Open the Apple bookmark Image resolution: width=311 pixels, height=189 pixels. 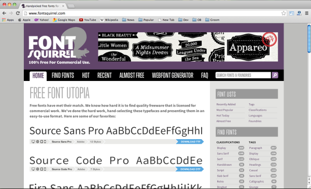pyautogui.click(x=24, y=20)
